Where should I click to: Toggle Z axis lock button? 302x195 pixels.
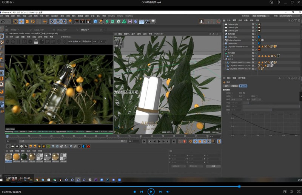(x=64, y=21)
